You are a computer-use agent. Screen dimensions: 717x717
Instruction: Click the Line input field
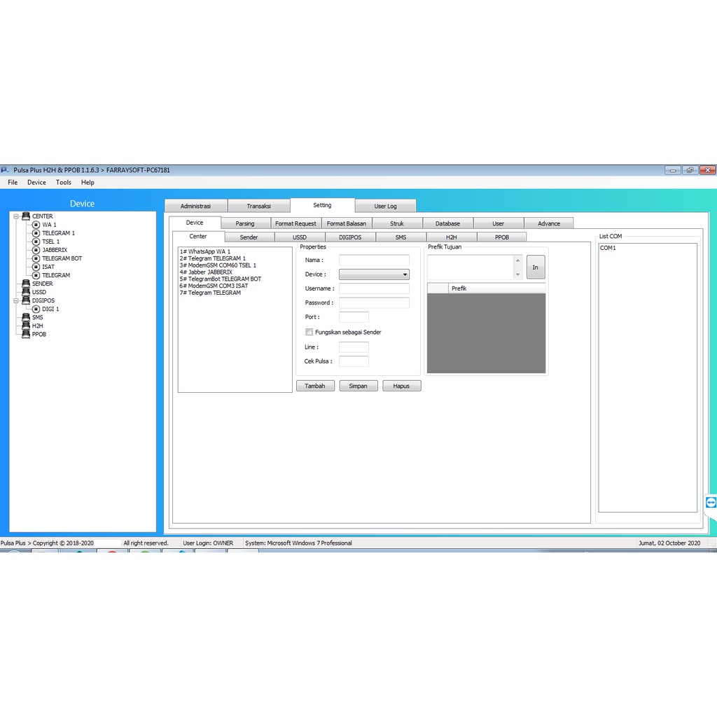pyautogui.click(x=354, y=347)
